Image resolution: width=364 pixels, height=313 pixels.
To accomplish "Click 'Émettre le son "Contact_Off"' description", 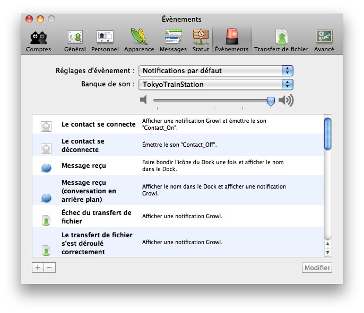I will pyautogui.click(x=179, y=145).
